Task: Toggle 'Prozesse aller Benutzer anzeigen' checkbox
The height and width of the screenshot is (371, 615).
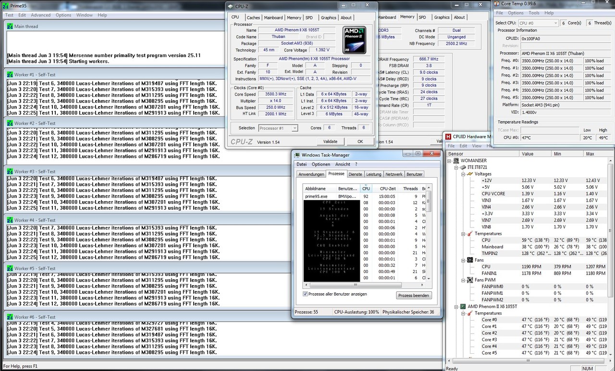Action: pos(306,294)
